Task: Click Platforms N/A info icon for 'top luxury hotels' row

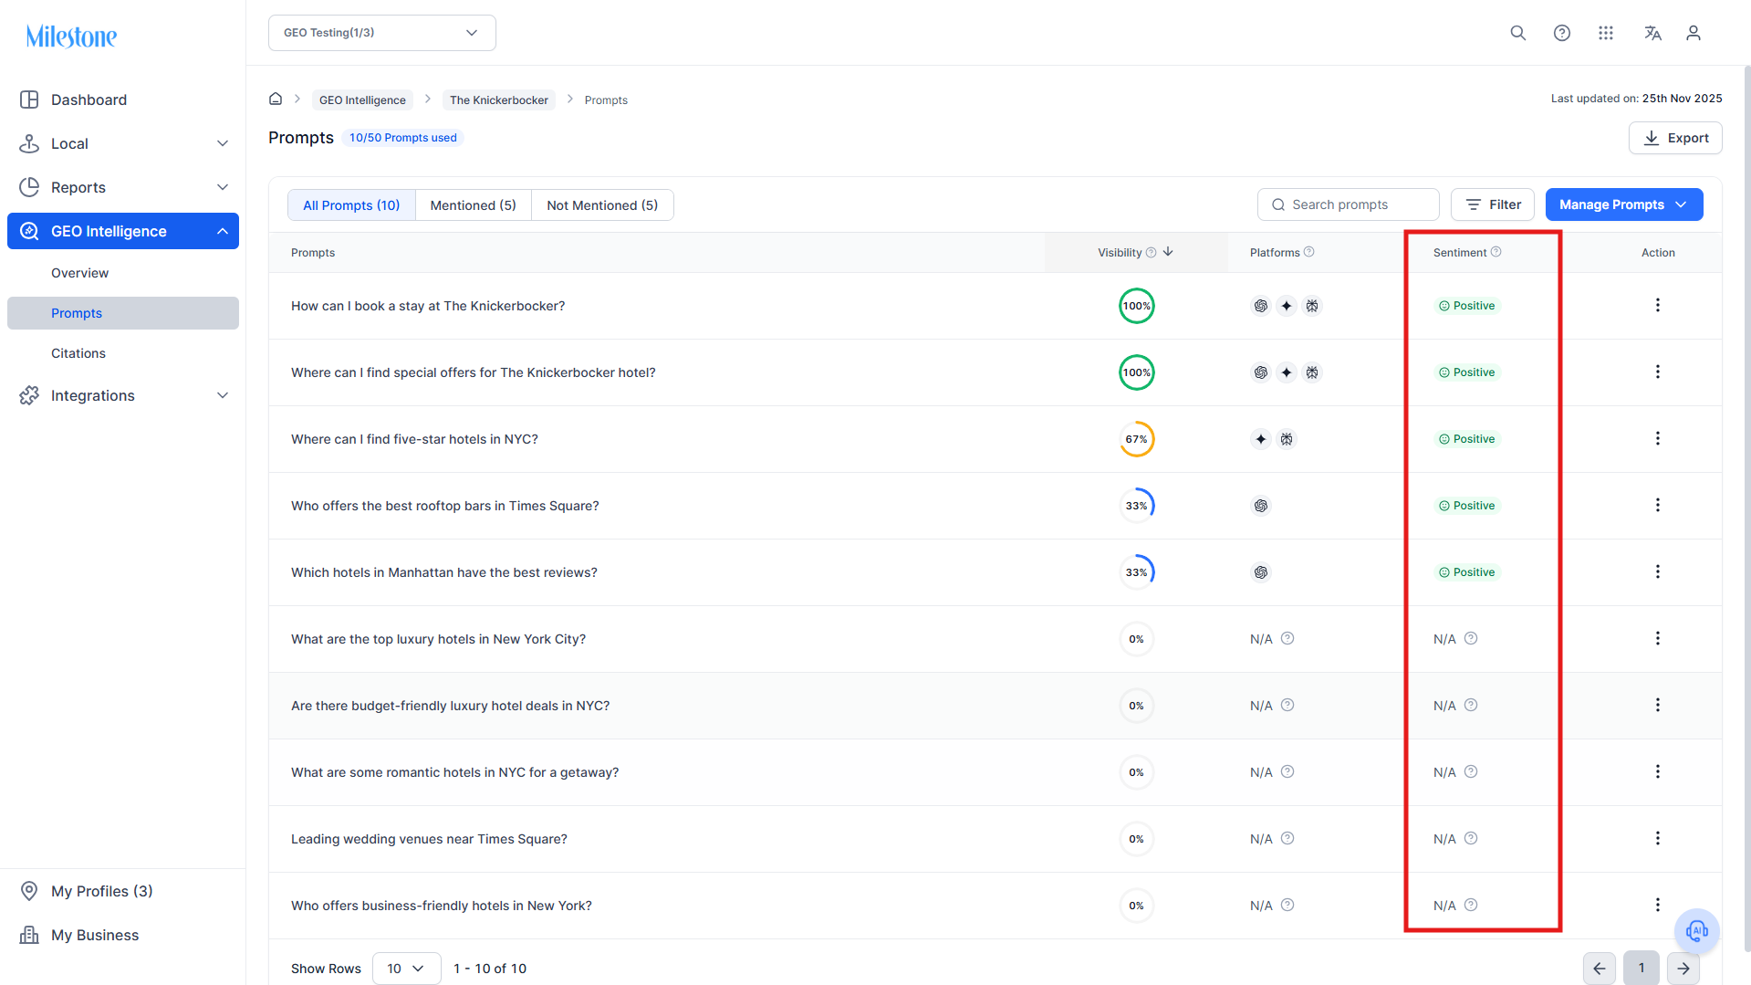Action: [1287, 638]
